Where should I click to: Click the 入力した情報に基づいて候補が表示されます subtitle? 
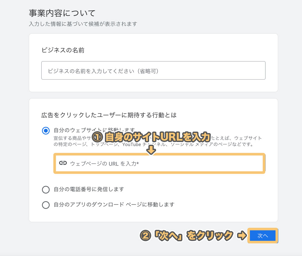pyautogui.click(x=83, y=24)
